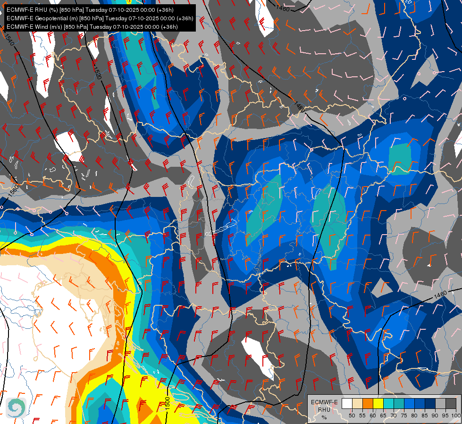Select the yellow 60-65% legend swatch
Image resolution: width=462 pixels, height=424 pixels.
tap(378, 403)
